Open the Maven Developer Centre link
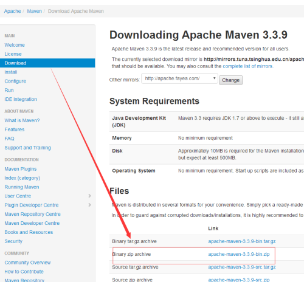The width and height of the screenshot is (304, 282). (32, 223)
